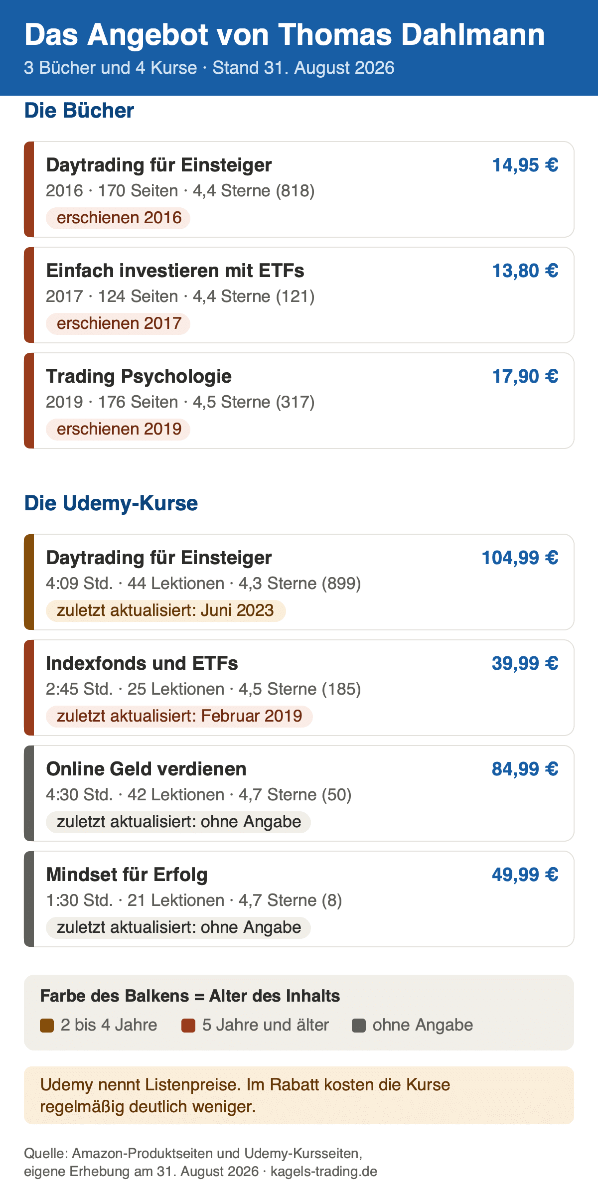
Task: Open the Mindset für Erfolg course
Action: [299, 899]
